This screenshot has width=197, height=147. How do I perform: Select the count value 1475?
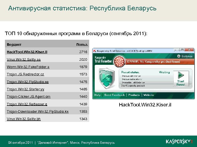coord(83,82)
